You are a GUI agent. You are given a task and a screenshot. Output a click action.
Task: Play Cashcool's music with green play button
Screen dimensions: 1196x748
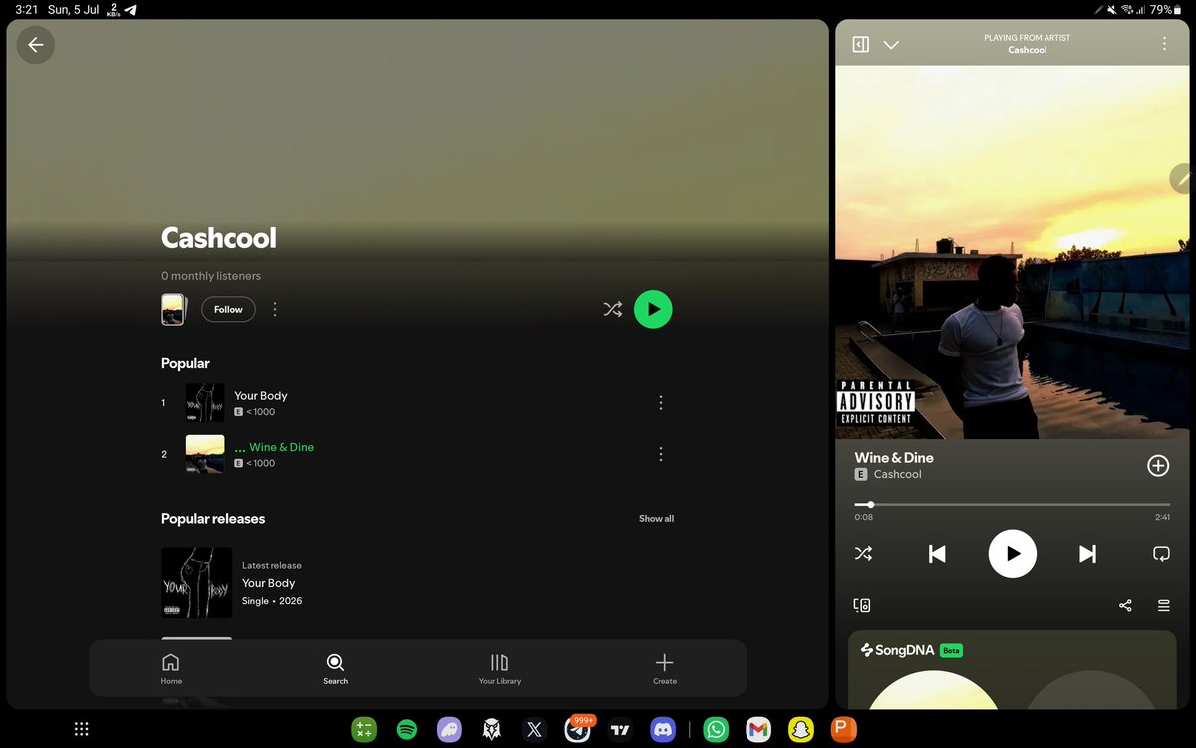point(653,310)
